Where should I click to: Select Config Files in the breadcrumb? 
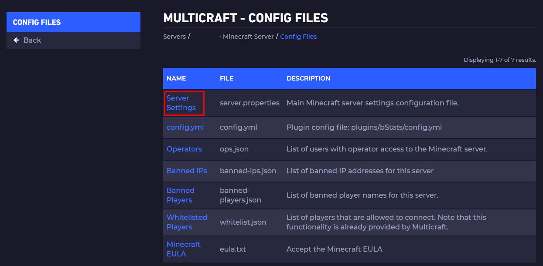pyautogui.click(x=298, y=37)
